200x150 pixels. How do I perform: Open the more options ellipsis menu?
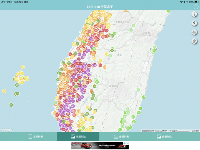click(196, 7)
